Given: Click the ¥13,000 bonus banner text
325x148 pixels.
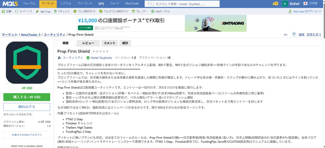Looking at the screenshot, I should 121,20.
